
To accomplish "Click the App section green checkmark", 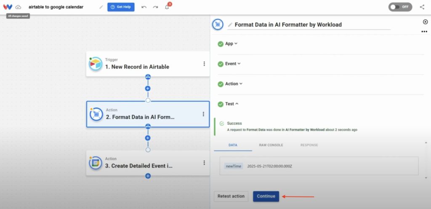I will pos(221,44).
